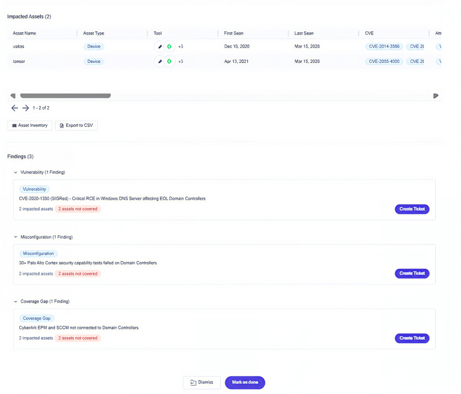Viewport: 461px width, 394px height.
Task: Go to next page with right arrow
Action: (x=25, y=108)
